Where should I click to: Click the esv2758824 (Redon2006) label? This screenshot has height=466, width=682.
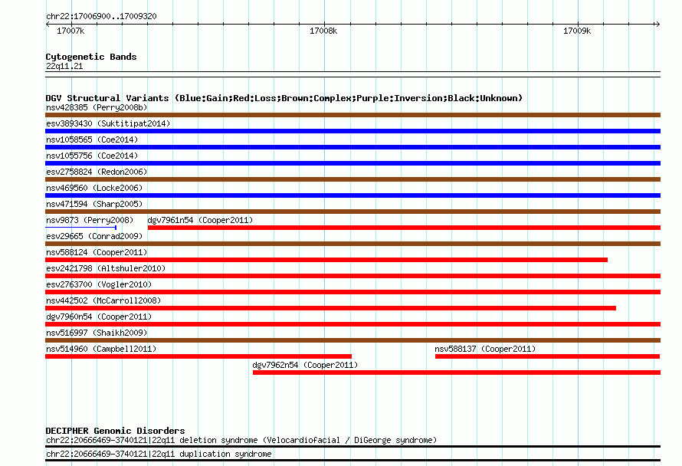97,172
